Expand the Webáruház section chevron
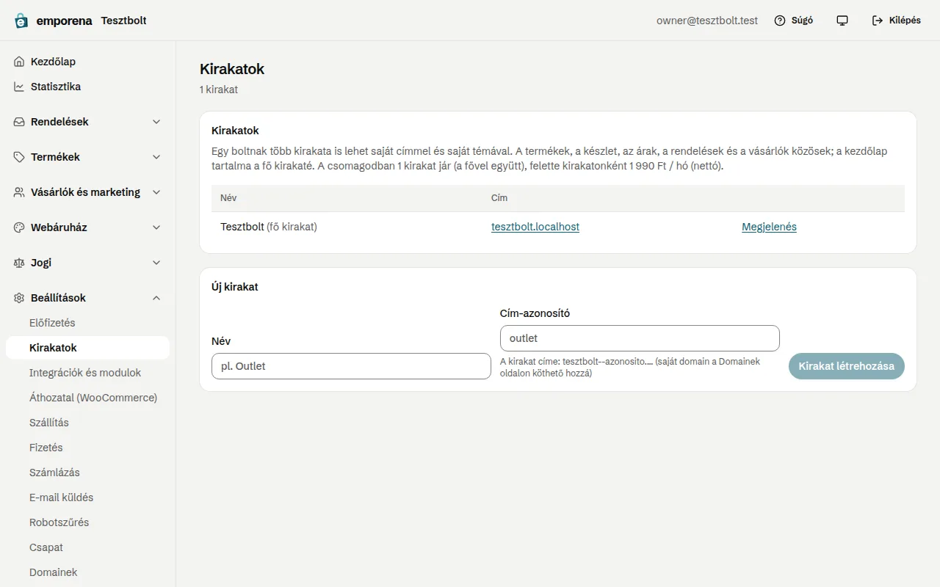 [x=156, y=227]
